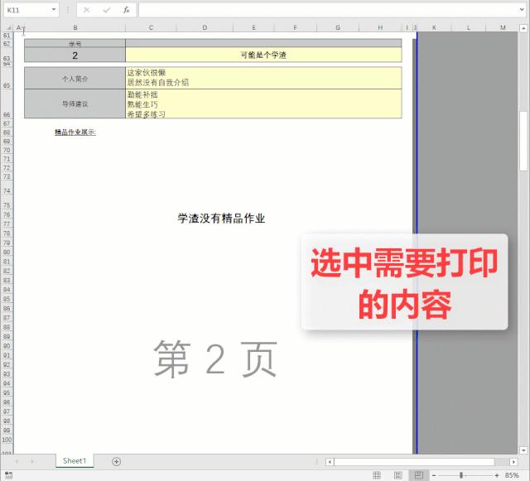Image resolution: width=530 pixels, height=481 pixels.
Task: Open zoom dialog via 85% label
Action: [x=512, y=475]
